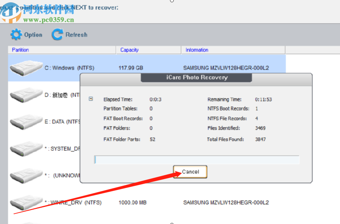The height and width of the screenshot is (224, 340).
Task: Click Files Identified value 3469
Action: pos(260,128)
